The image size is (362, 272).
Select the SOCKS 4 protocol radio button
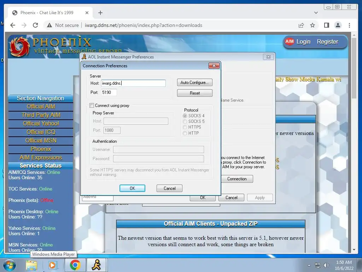[x=185, y=116]
